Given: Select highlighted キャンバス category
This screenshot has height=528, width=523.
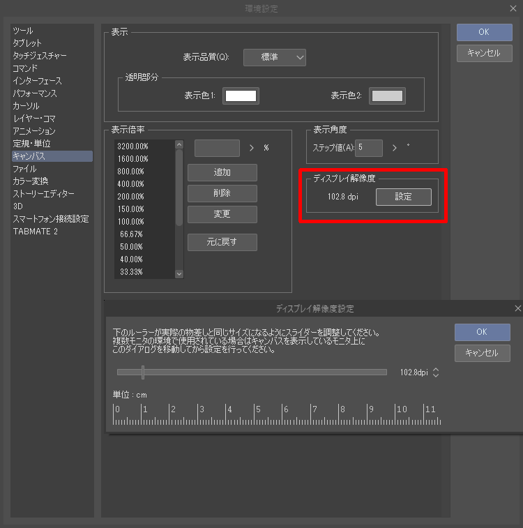Looking at the screenshot, I should [x=52, y=156].
